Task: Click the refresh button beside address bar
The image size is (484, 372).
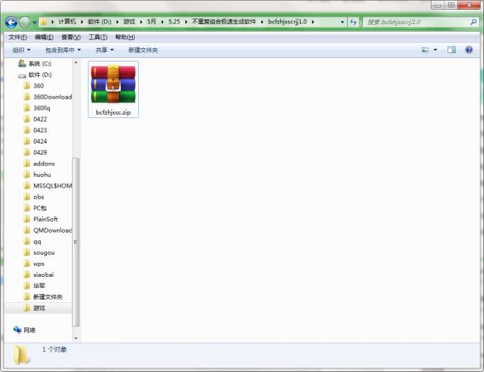Action: (353, 22)
